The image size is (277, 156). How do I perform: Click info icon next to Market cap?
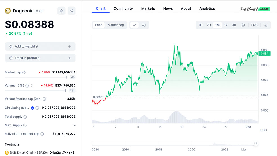(x=24, y=72)
